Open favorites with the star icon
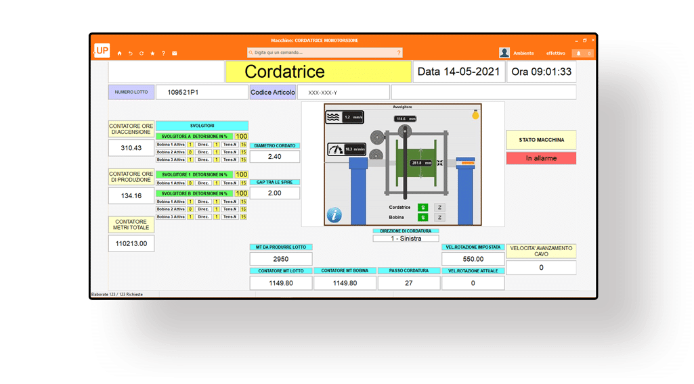 152,53
